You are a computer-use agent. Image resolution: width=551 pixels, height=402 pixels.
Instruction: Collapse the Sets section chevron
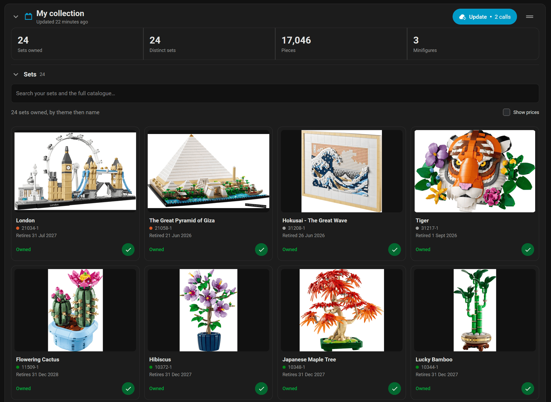[x=16, y=74]
